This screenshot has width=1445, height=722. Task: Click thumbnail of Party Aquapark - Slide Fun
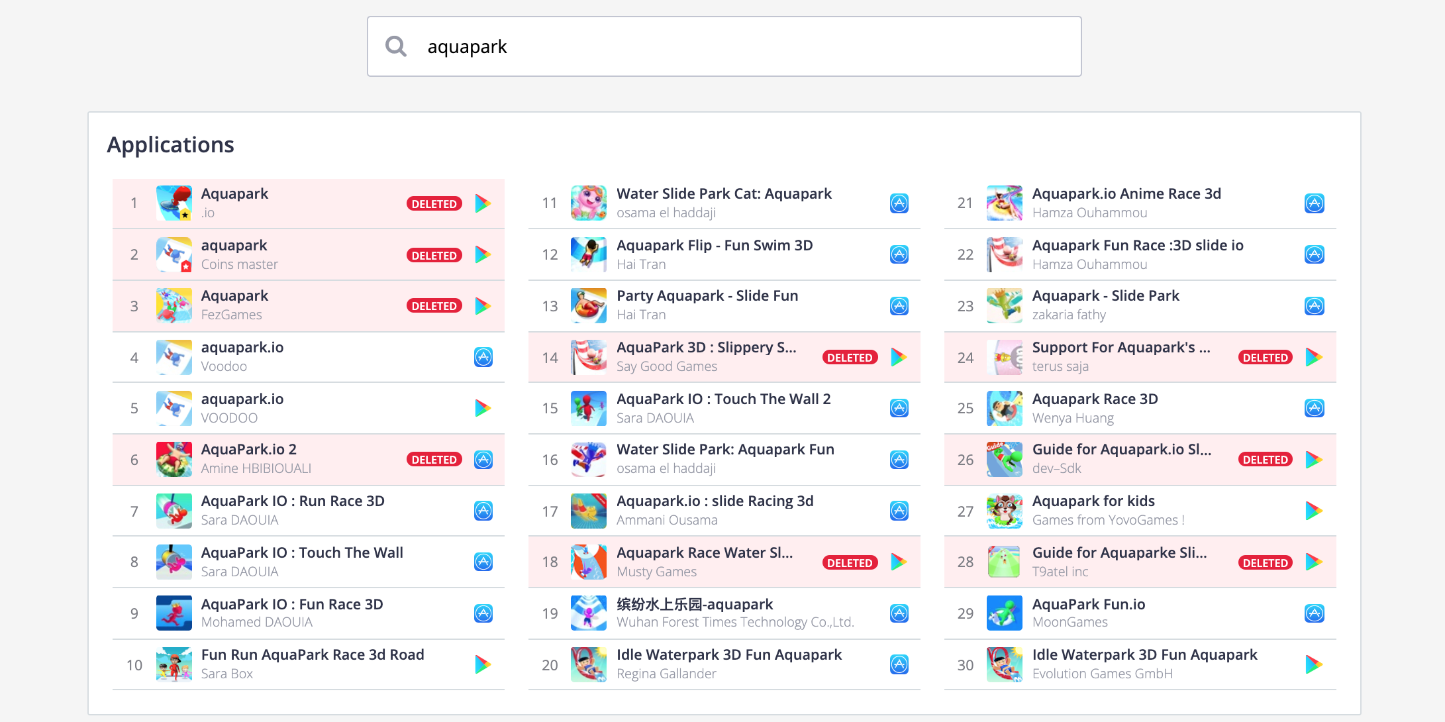pyautogui.click(x=589, y=305)
